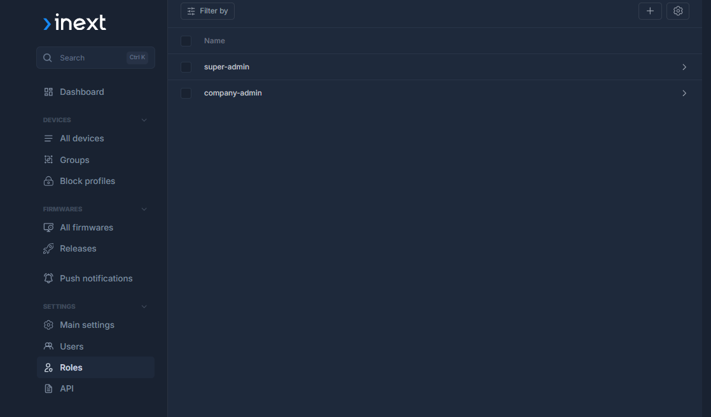Click the All firmwares monitor icon
Image resolution: width=711 pixels, height=417 pixels.
click(48, 227)
